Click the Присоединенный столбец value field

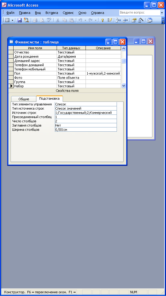[x=86, y=117]
